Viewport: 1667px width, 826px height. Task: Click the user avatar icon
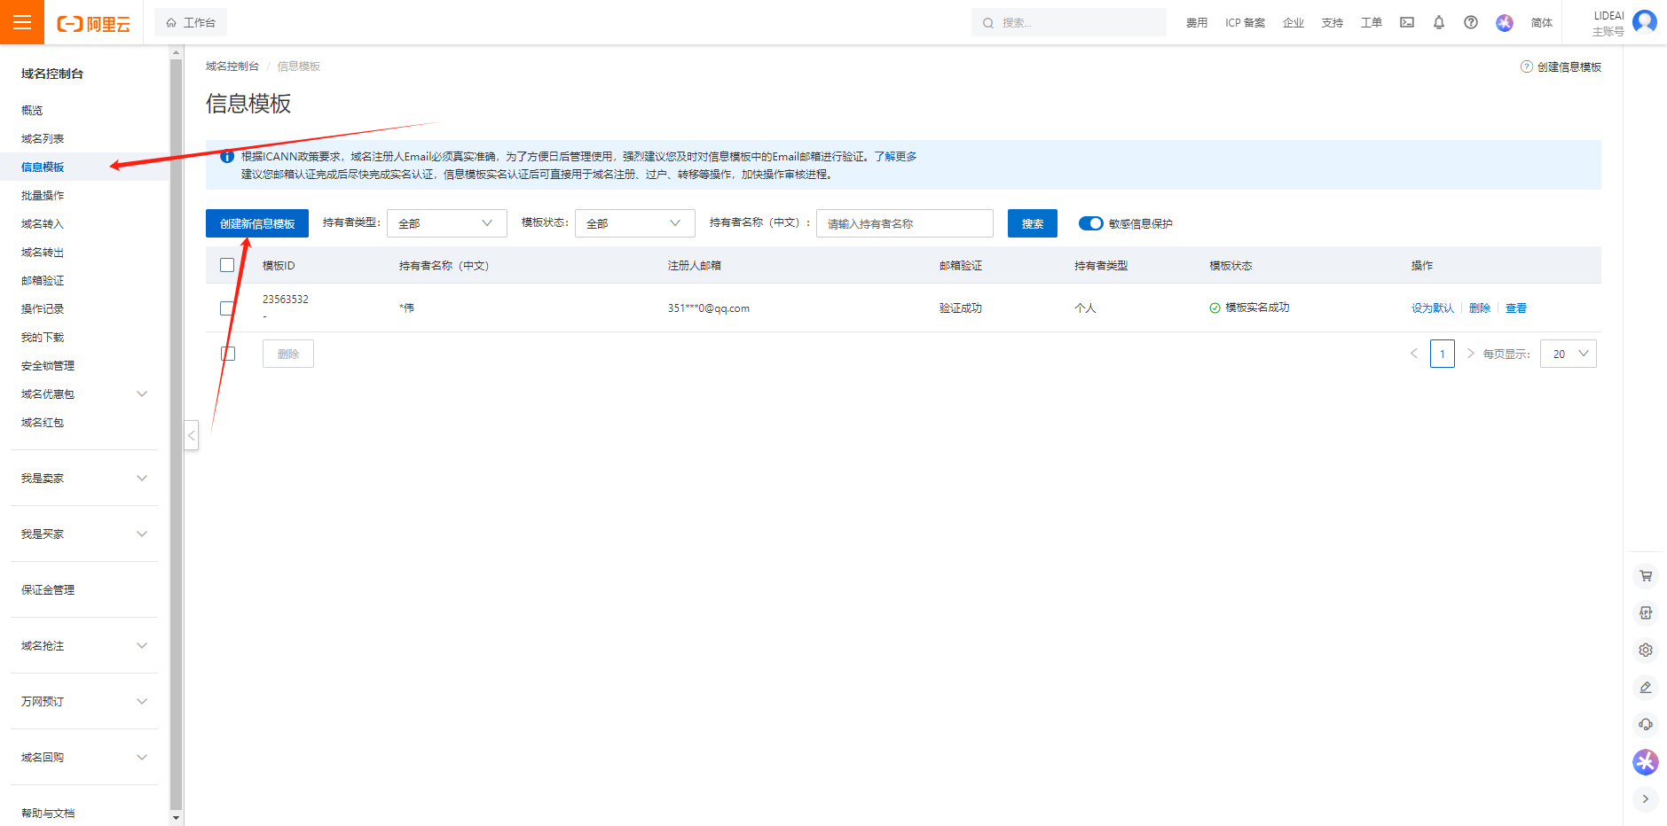[1644, 21]
